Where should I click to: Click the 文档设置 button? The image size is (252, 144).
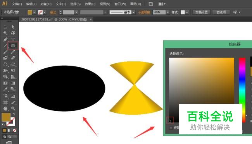[202, 12]
